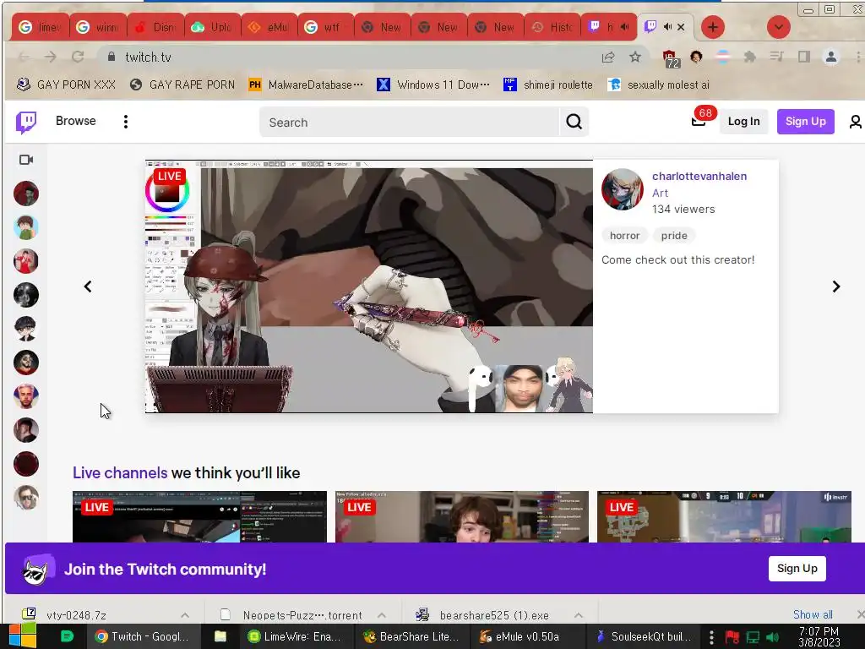Open the charlottevanhalen channel link

(699, 176)
